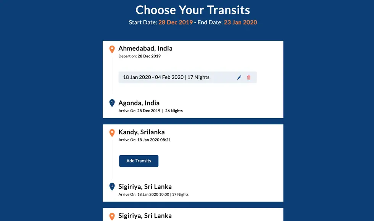
Task: Click the orange pin beside Kandy, Srilanka
Action: [112, 133]
